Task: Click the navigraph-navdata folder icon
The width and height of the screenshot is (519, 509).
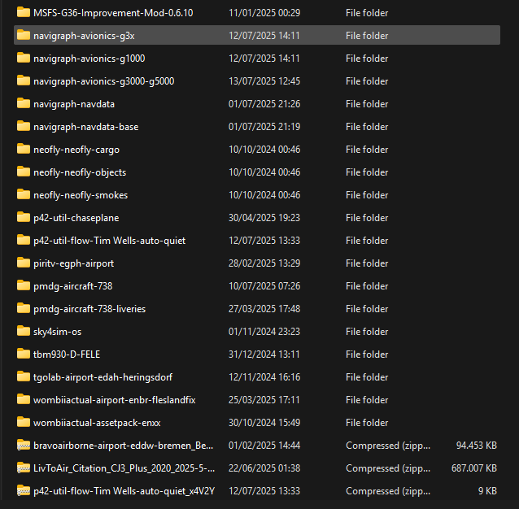Action: (23, 103)
